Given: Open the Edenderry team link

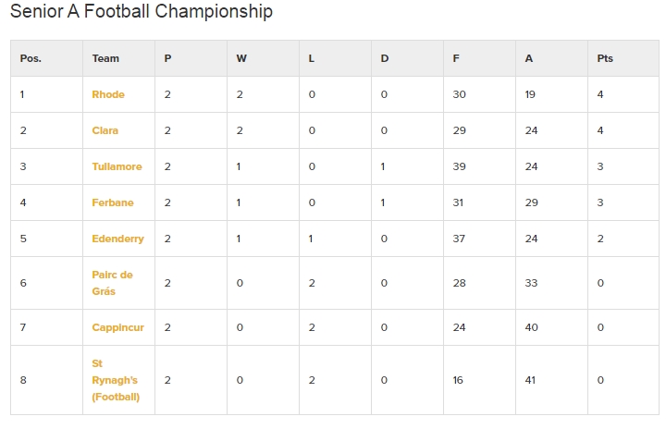Looking at the screenshot, I should [x=117, y=239].
